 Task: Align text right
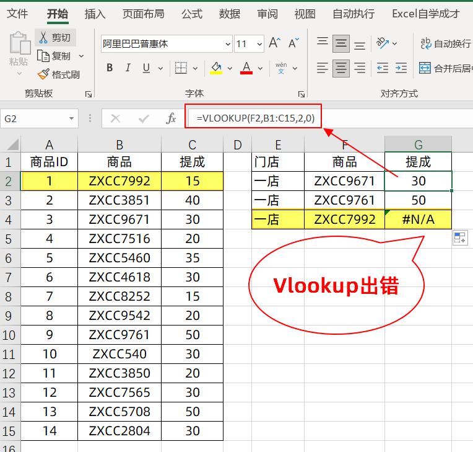[x=360, y=68]
